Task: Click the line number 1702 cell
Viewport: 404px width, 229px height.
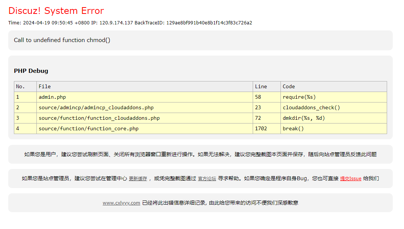Action: pyautogui.click(x=261, y=129)
